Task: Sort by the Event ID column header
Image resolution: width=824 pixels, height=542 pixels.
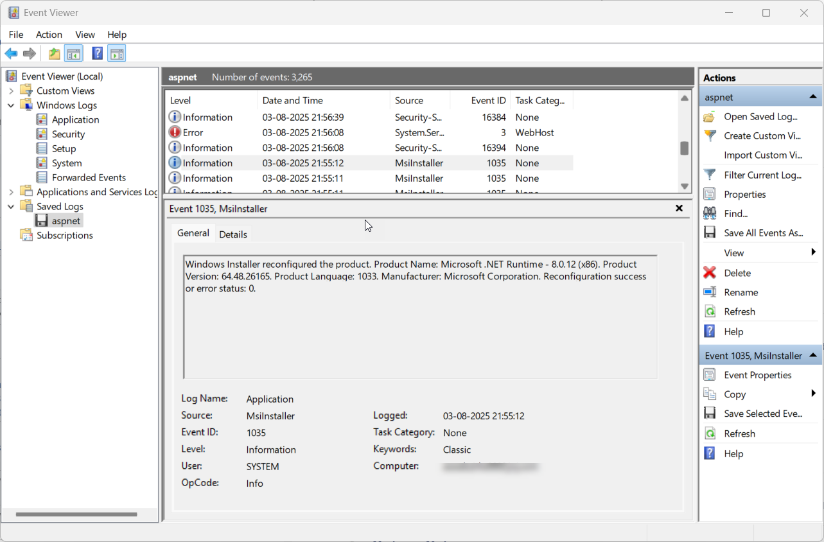Action: click(x=480, y=100)
